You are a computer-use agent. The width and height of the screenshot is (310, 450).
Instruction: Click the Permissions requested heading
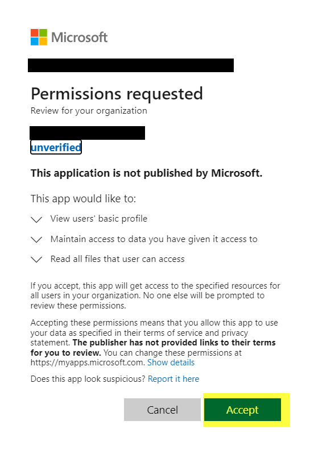[117, 94]
